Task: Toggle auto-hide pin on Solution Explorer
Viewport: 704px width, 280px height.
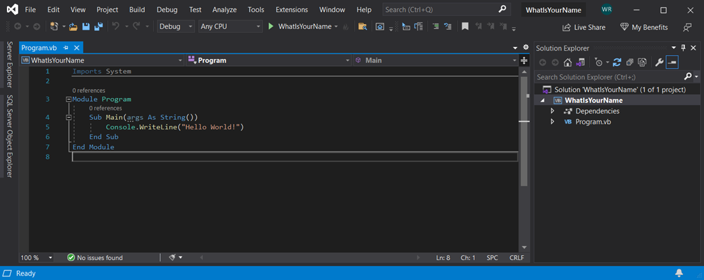Action: click(x=683, y=48)
